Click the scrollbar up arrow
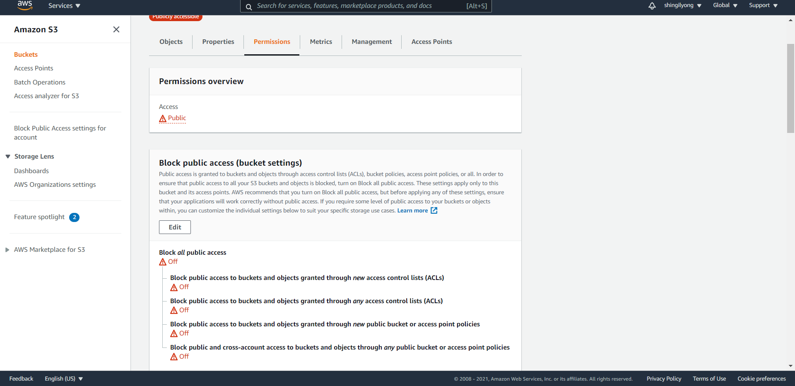Screen dimensions: 795x386 (790, 20)
